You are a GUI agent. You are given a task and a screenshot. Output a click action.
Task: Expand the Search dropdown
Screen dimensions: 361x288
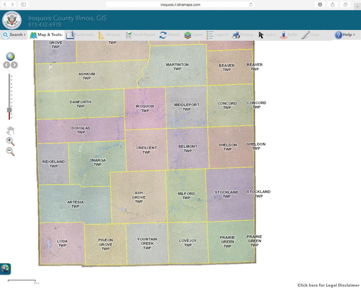click(x=14, y=35)
